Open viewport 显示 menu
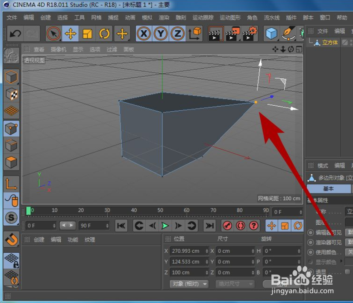 pos(78,49)
